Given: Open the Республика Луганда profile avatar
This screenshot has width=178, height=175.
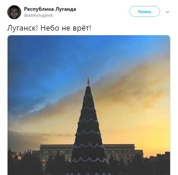Looking at the screenshot, I should click(14, 12).
